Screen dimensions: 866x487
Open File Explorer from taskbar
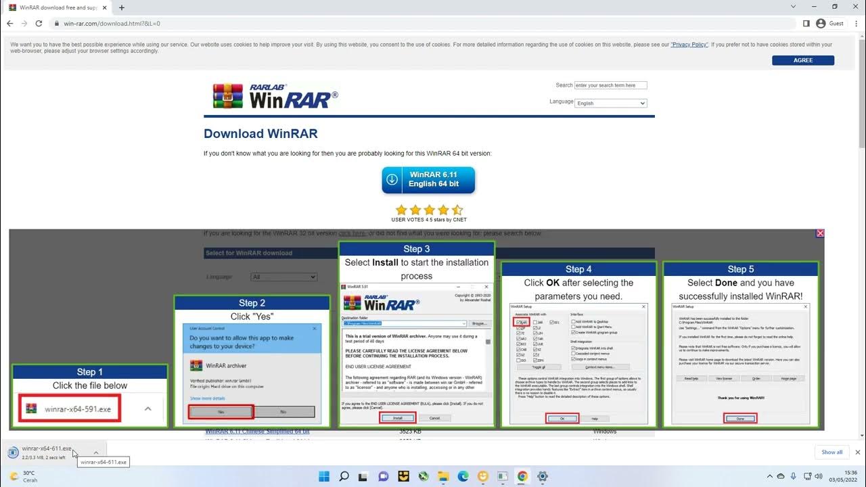coord(443,476)
